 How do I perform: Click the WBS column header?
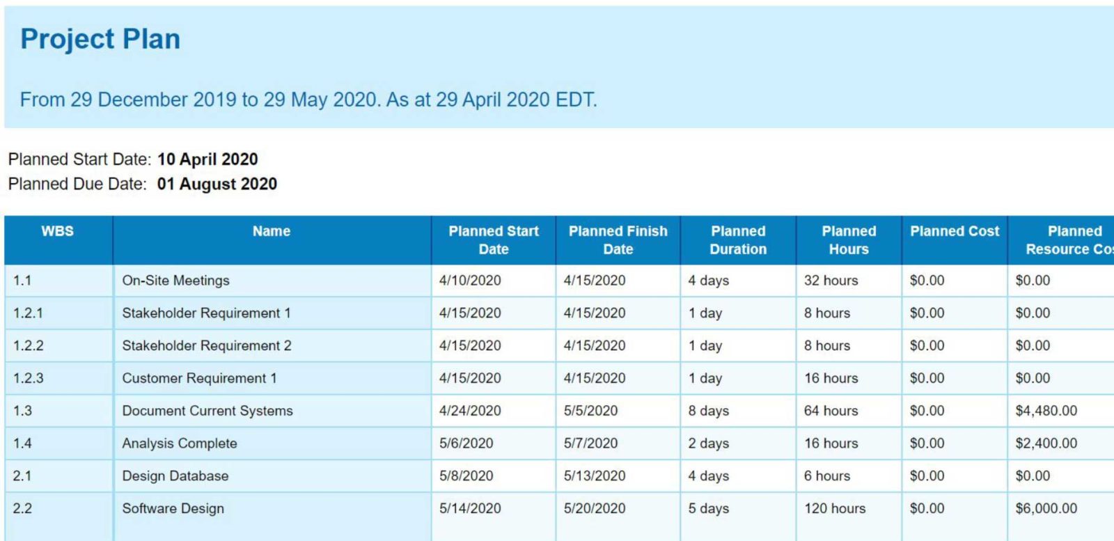point(58,231)
